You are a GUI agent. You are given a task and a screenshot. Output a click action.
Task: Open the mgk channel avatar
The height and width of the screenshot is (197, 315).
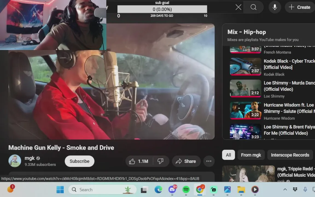pyautogui.click(x=15, y=161)
